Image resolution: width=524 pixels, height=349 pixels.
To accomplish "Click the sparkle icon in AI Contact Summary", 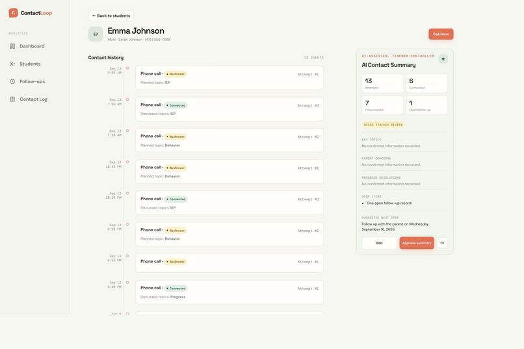I will coord(443,58).
